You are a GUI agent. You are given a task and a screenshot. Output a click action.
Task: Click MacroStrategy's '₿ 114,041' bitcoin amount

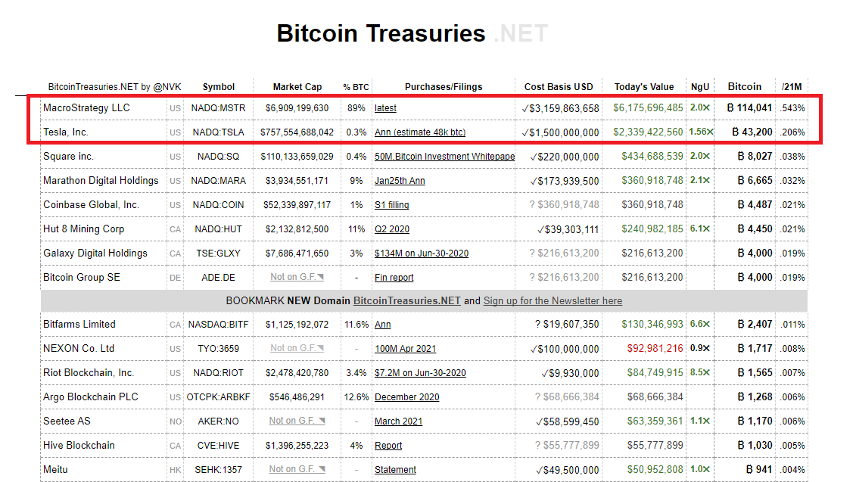749,107
